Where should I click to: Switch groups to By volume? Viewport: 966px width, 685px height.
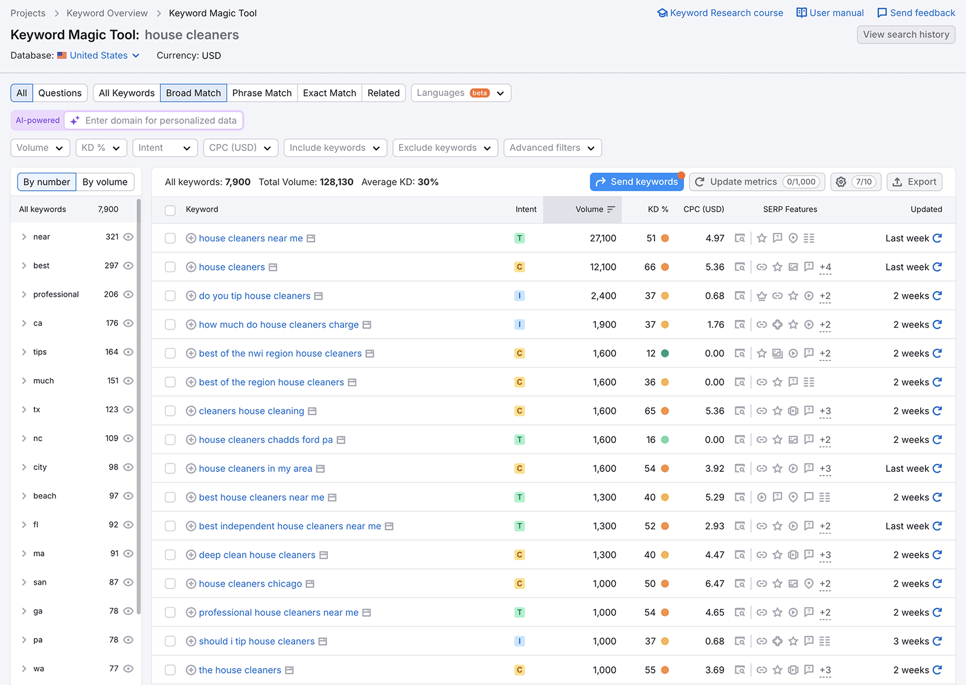tap(105, 182)
